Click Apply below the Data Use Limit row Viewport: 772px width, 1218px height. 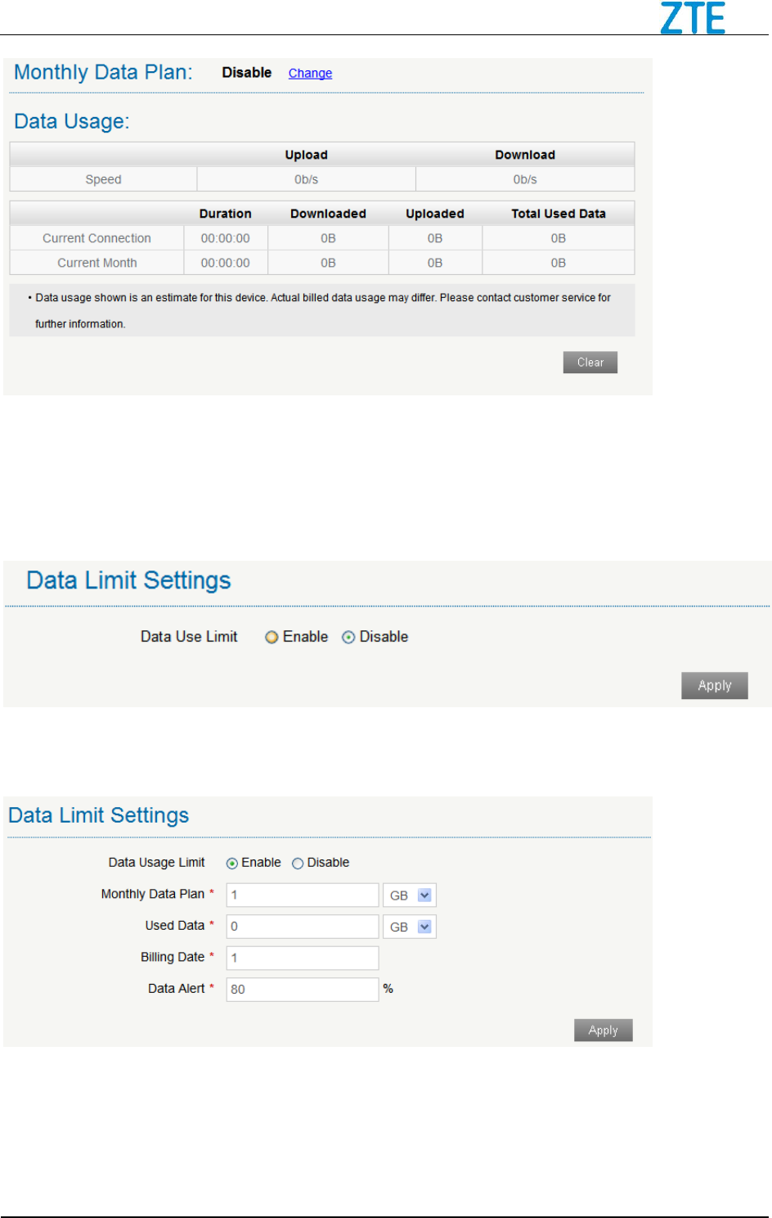[x=714, y=686]
